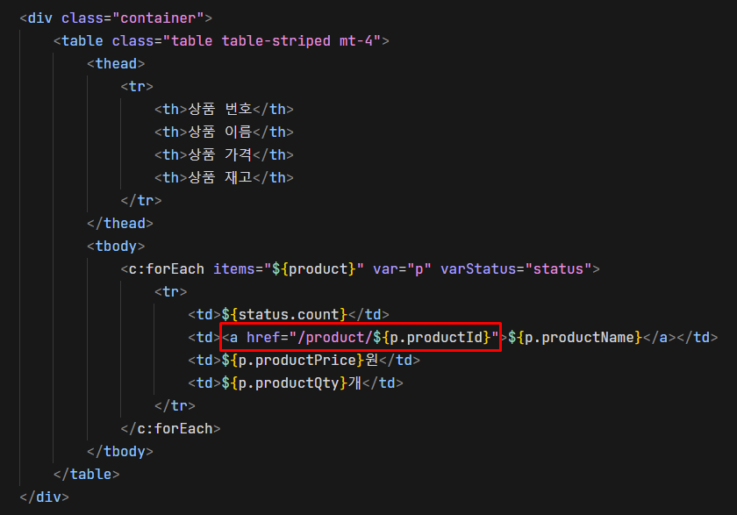737x515 pixels.
Task: Click the items="${product}" attribute
Action: pos(289,268)
